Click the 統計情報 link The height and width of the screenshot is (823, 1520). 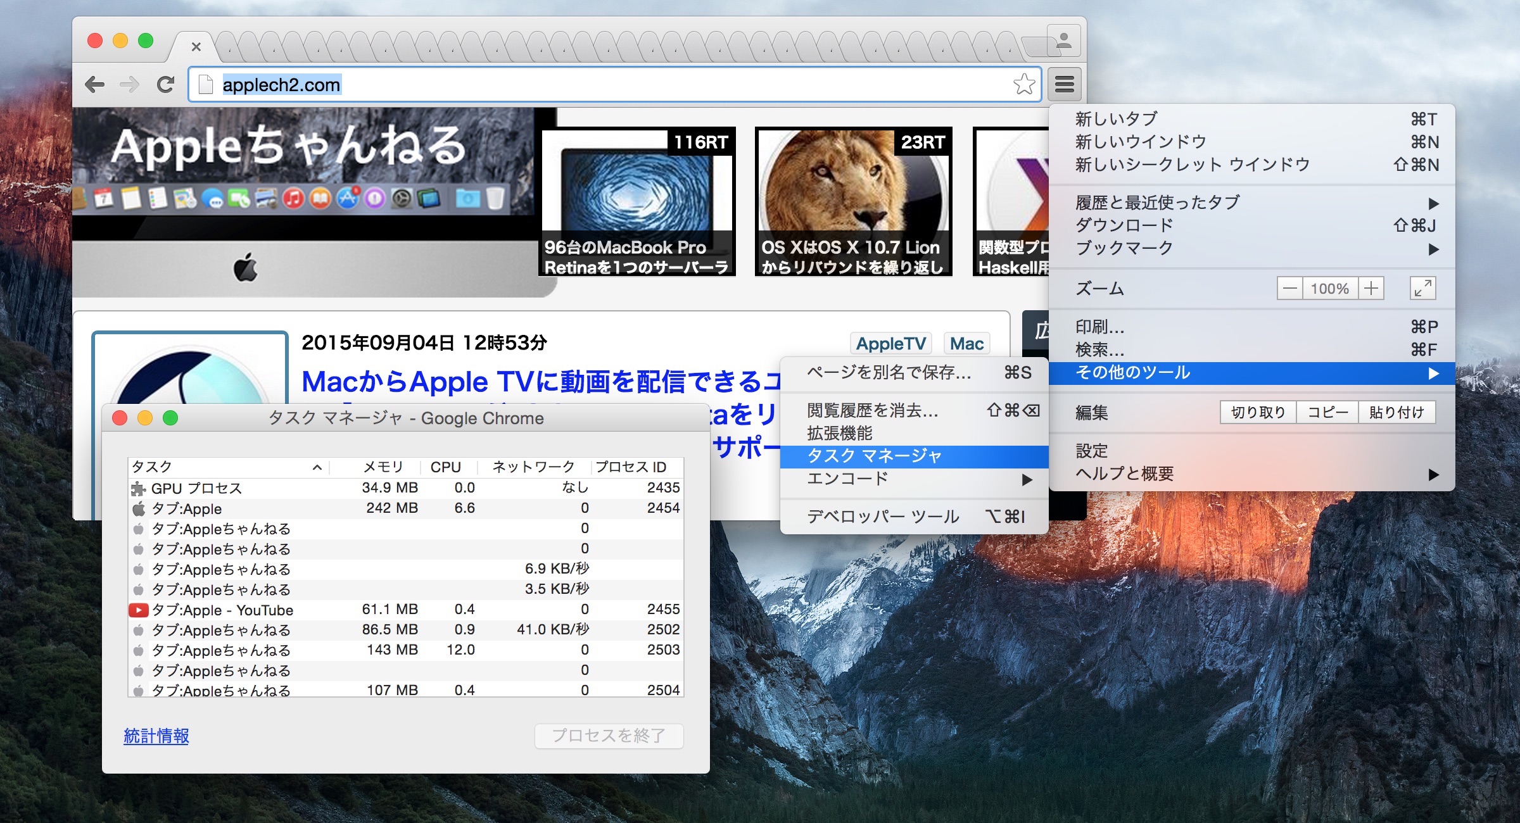tap(156, 736)
